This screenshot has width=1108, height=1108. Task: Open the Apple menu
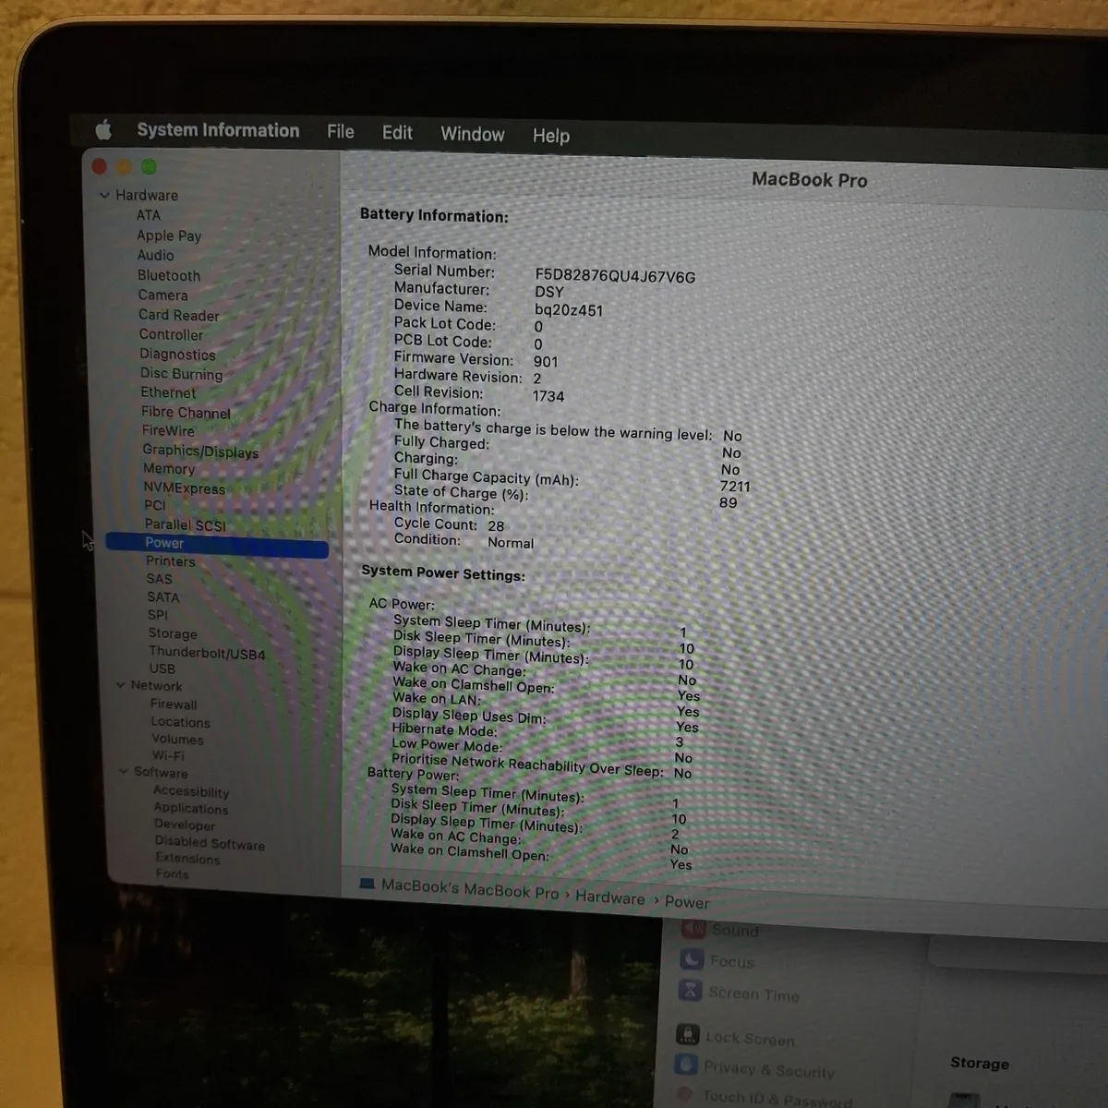click(x=103, y=129)
